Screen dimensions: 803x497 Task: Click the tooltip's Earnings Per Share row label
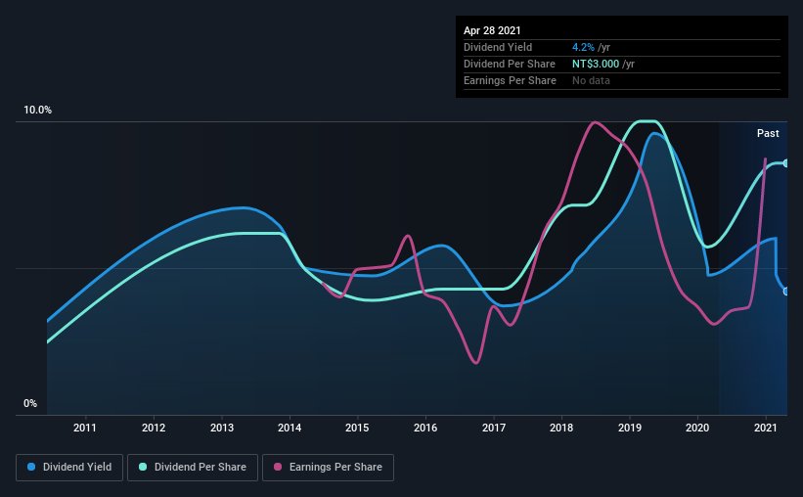(510, 80)
